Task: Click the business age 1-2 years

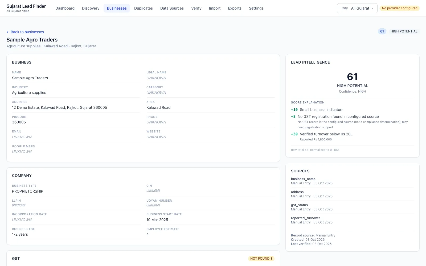Action: (20, 234)
